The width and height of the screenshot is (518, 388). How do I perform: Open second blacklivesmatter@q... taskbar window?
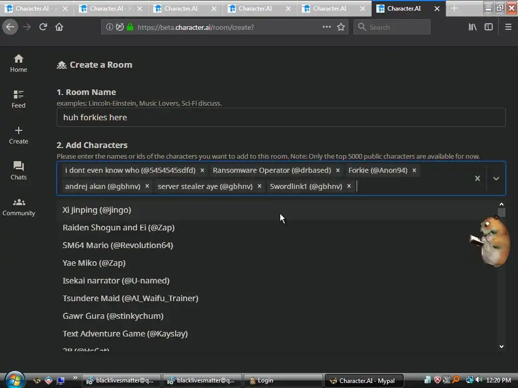tap(202, 380)
